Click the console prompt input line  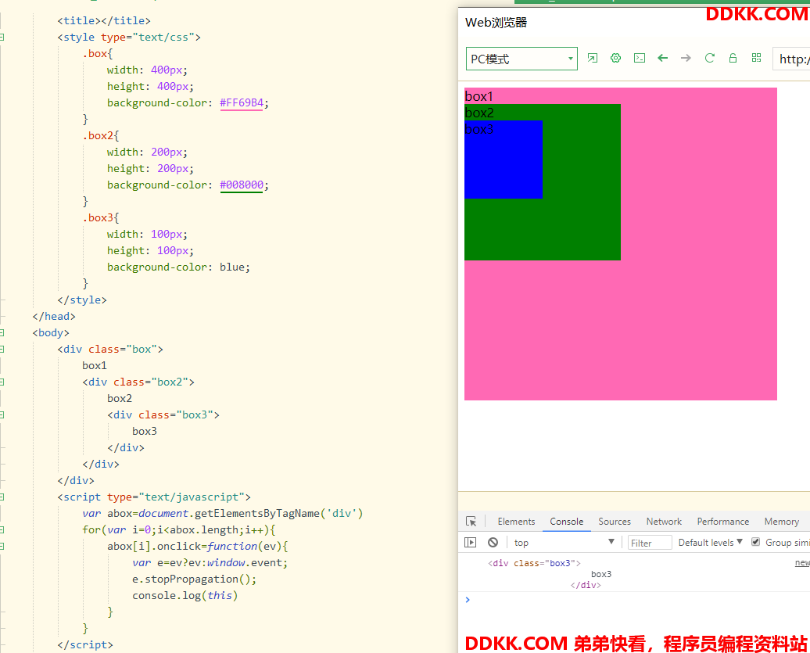tap(638, 600)
